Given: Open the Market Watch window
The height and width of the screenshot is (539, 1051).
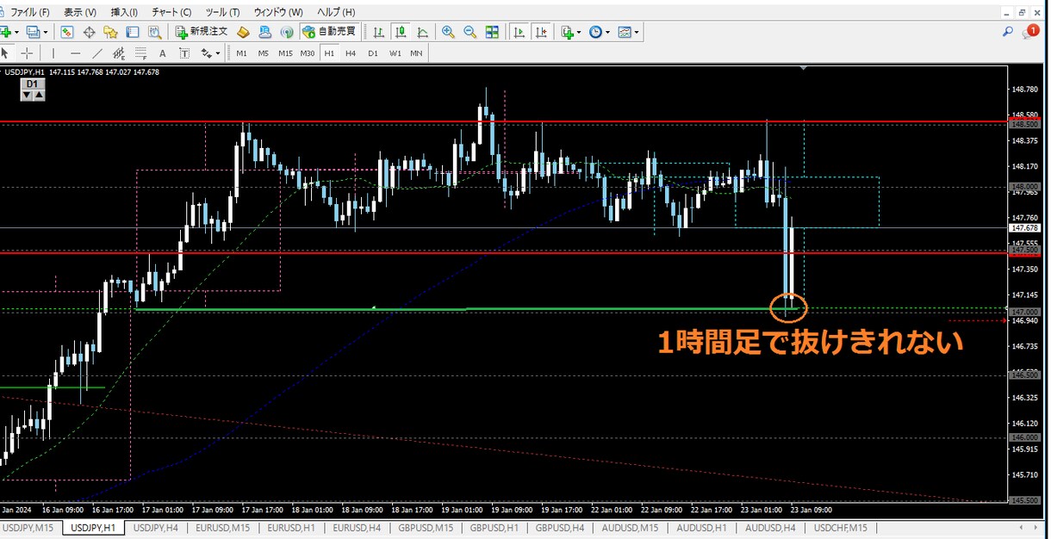Looking at the screenshot, I should [66, 32].
